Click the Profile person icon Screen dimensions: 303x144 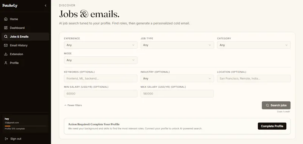(x=6, y=63)
